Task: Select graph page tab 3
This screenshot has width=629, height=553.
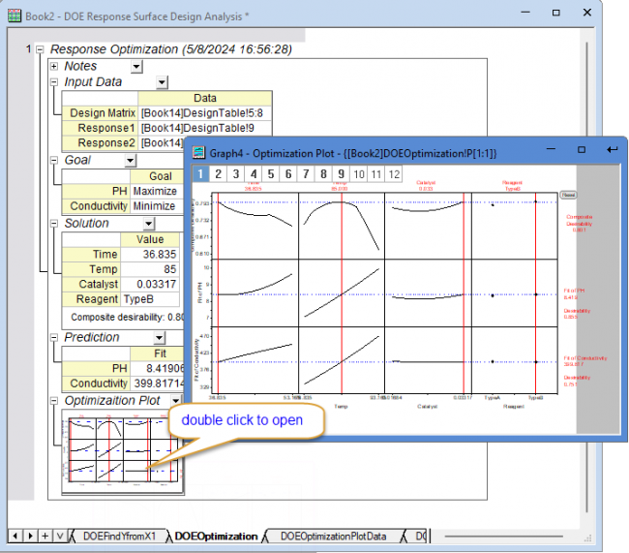Action: 236,174
